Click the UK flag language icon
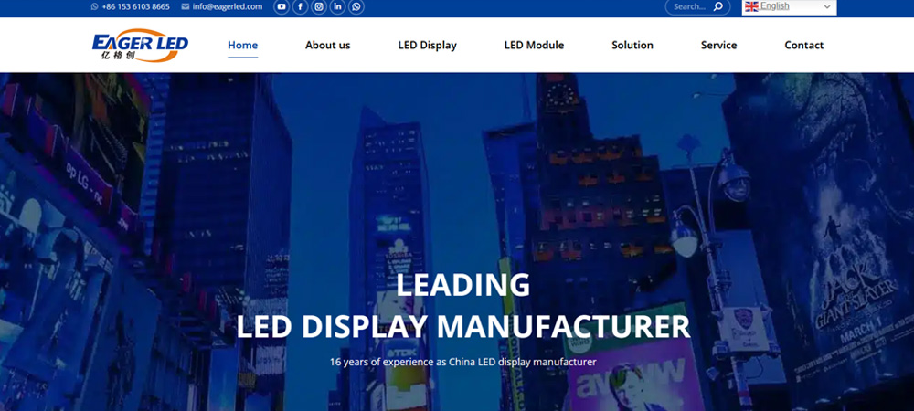The width and height of the screenshot is (914, 411). tap(751, 6)
